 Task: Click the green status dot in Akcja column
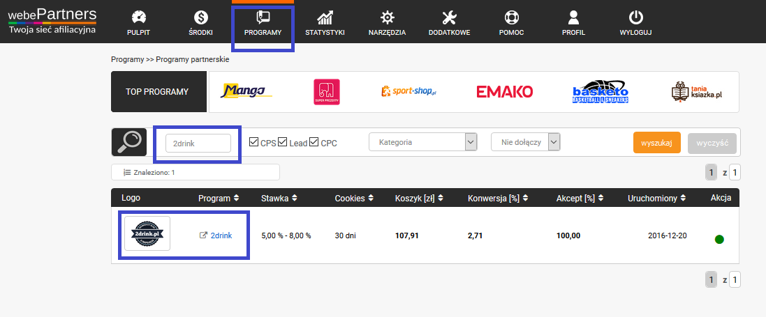pyautogui.click(x=719, y=240)
